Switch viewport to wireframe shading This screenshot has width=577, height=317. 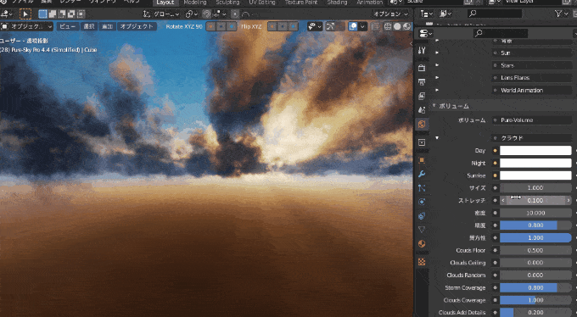pos(388,26)
